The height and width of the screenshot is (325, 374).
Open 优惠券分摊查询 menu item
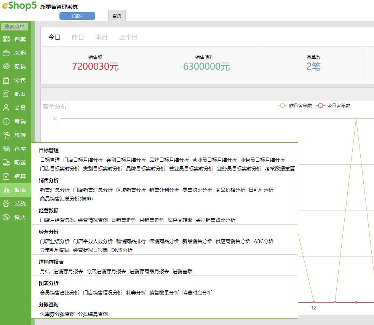[57, 314]
